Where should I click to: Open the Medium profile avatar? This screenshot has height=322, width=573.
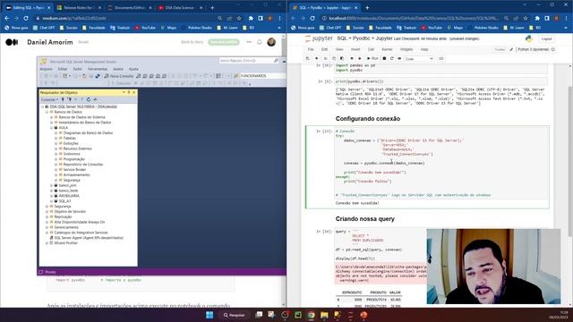[271, 42]
